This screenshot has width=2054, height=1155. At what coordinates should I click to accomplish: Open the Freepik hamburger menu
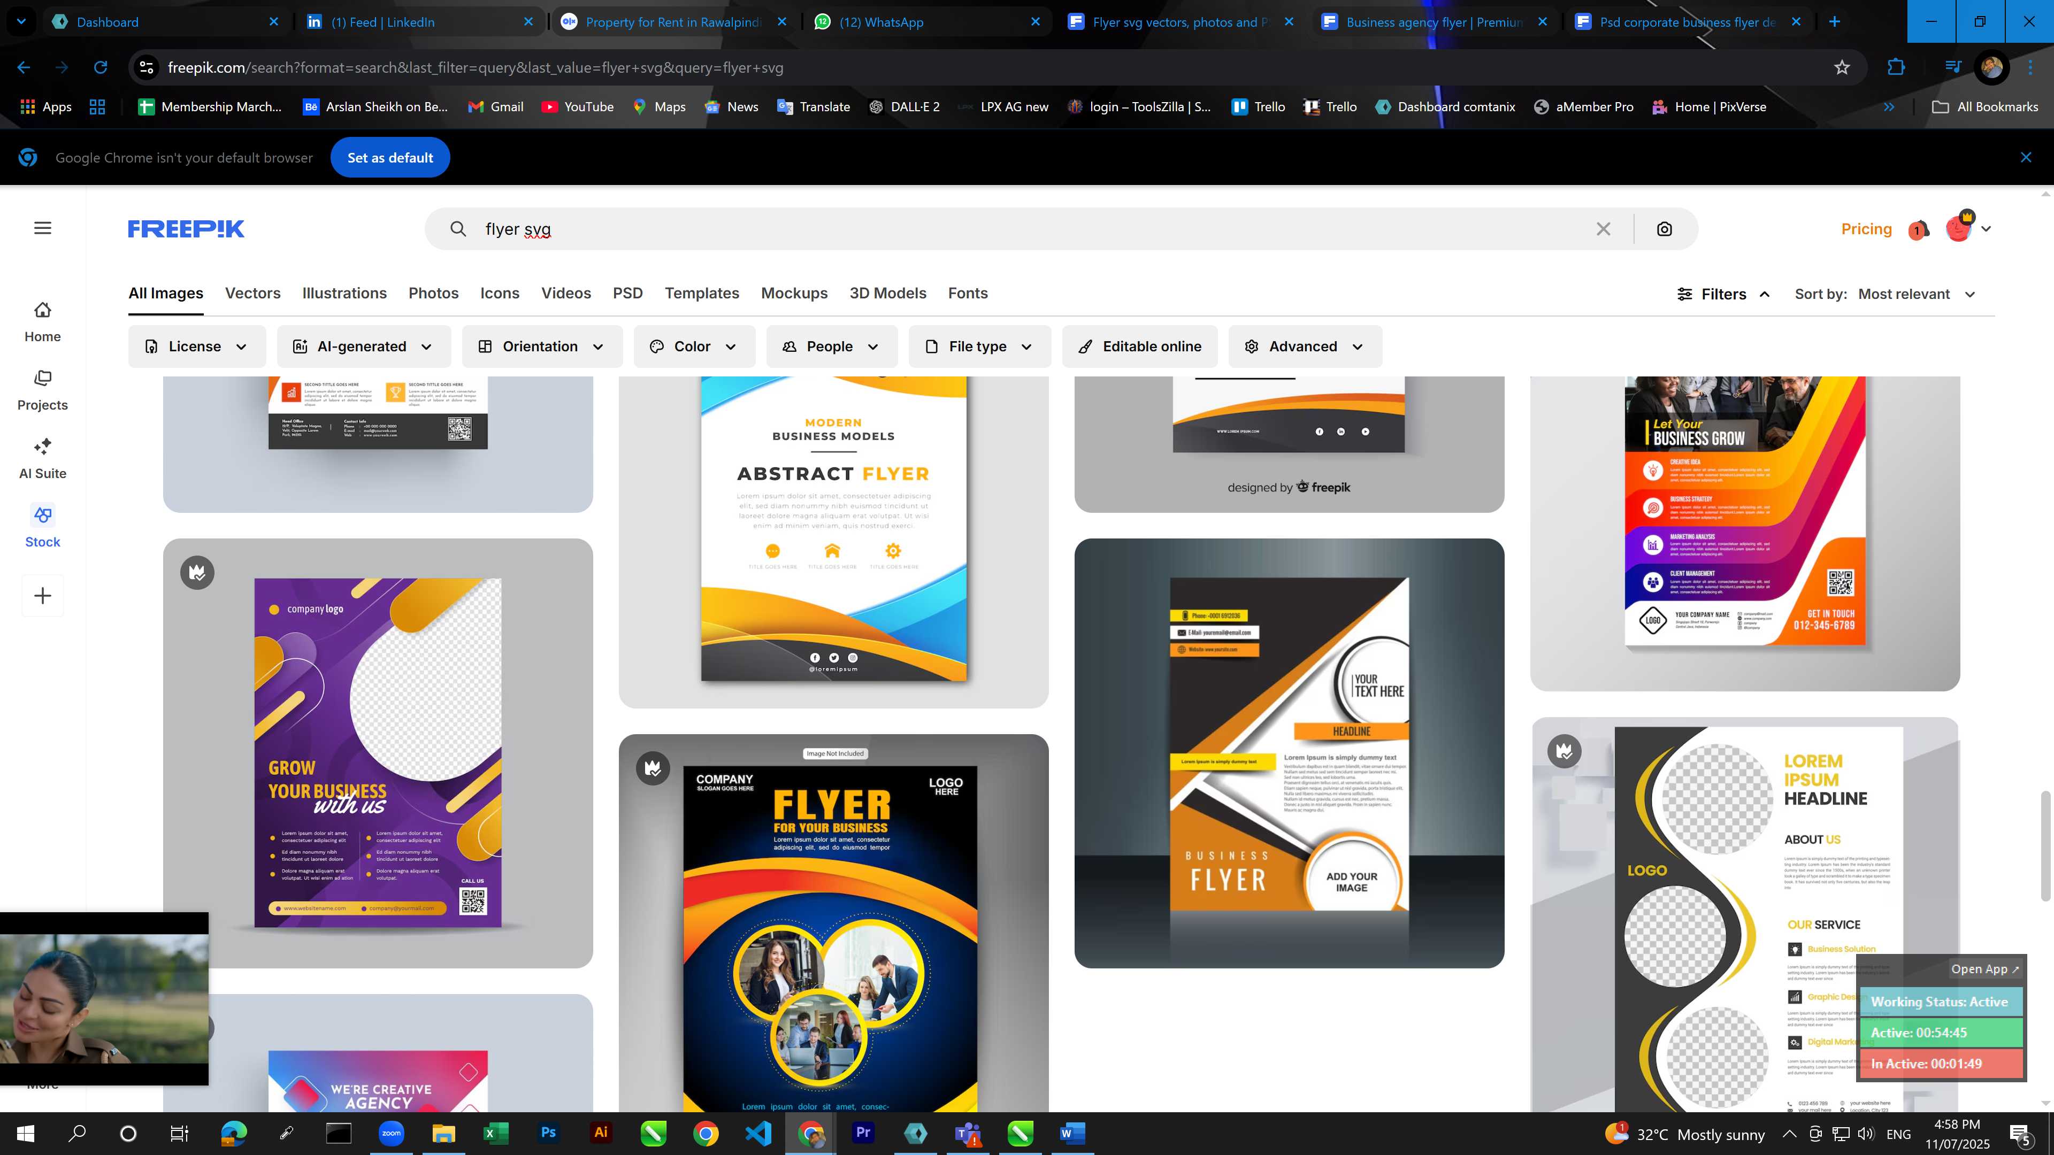(43, 228)
